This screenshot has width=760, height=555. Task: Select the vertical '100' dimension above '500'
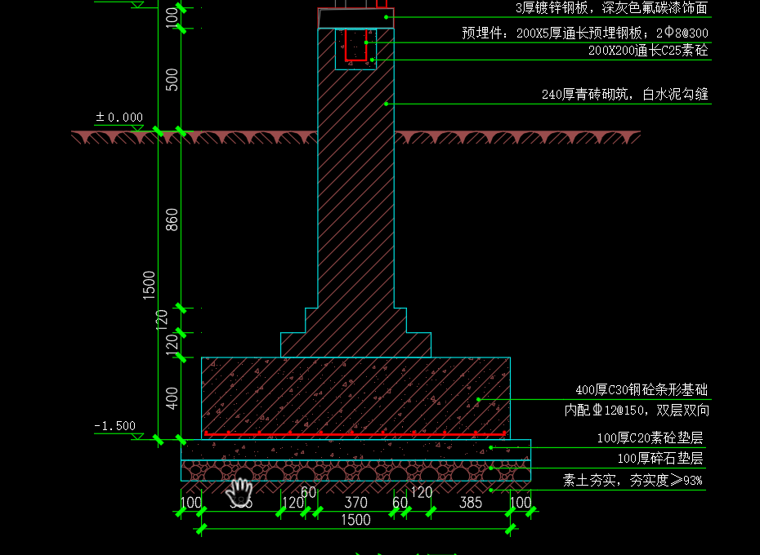click(x=172, y=17)
